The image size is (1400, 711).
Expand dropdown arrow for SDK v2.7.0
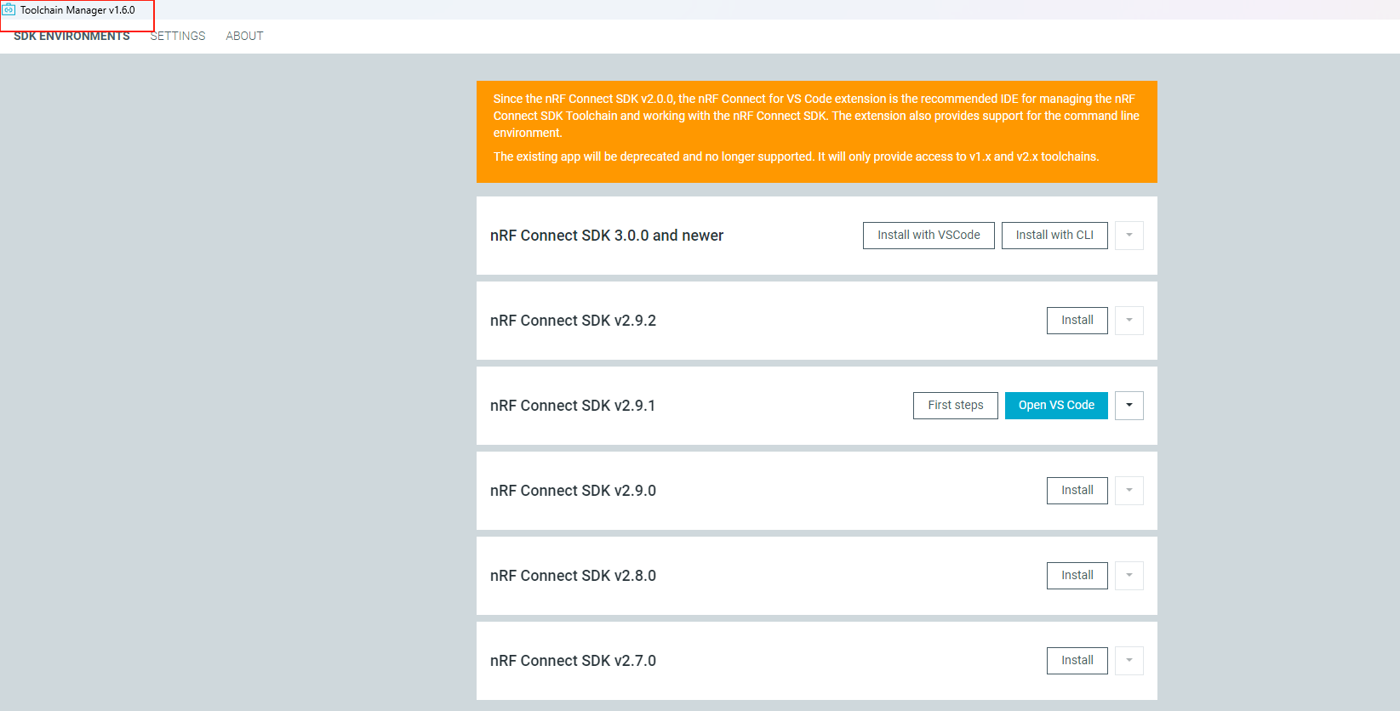(x=1129, y=661)
